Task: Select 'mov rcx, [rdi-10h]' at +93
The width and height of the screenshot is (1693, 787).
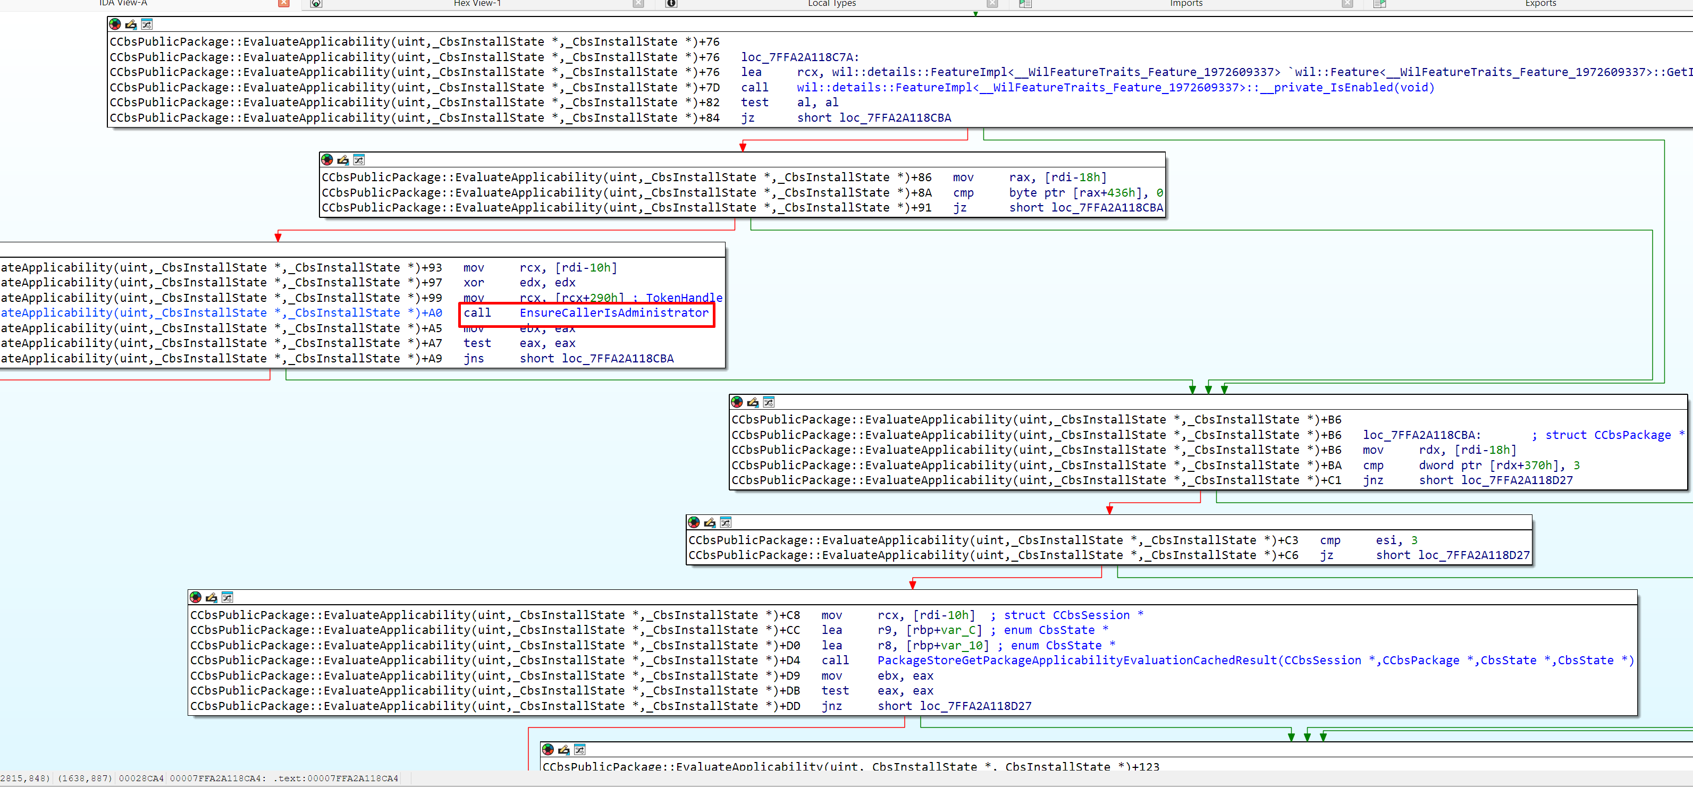Action: click(x=540, y=267)
